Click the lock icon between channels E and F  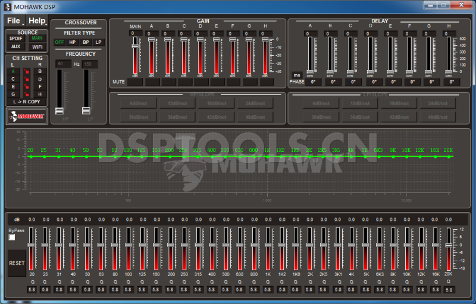point(26,87)
